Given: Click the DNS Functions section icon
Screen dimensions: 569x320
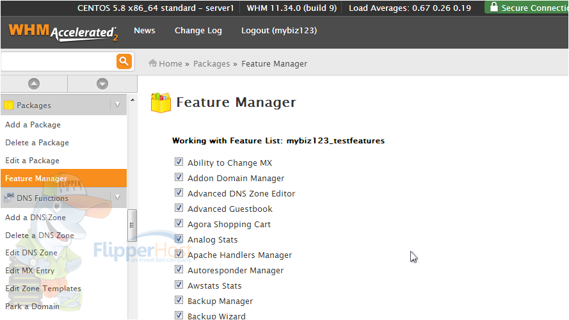Looking at the screenshot, I should (9, 198).
